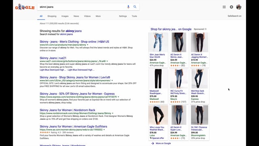Open DL1961 Florence Instasculpt image
This screenshot has height=146, width=259.
pos(200,115)
